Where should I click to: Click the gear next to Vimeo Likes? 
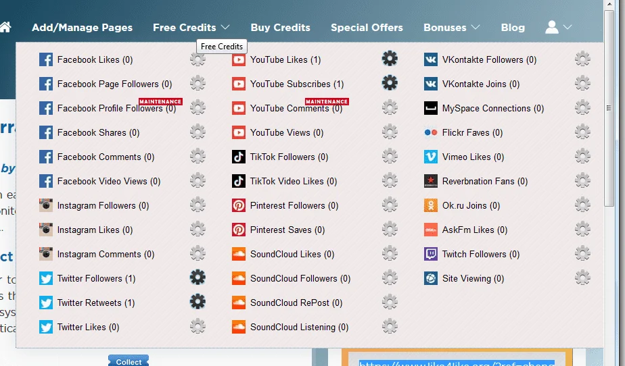tap(583, 157)
